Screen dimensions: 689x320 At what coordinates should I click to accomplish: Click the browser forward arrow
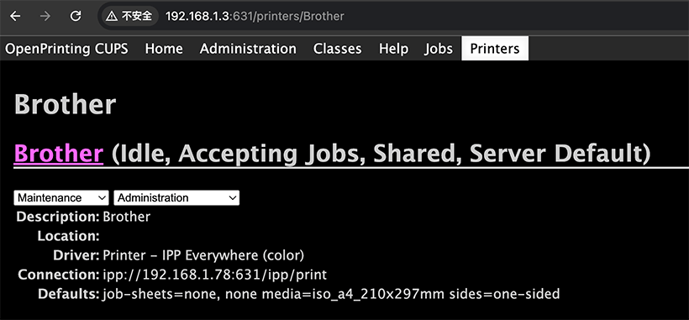(45, 16)
